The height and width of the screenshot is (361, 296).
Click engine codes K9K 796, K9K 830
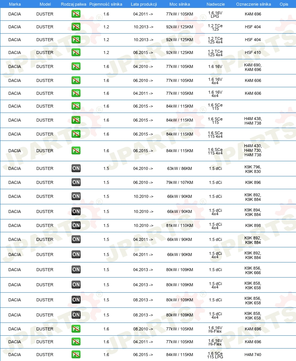(x=253, y=169)
